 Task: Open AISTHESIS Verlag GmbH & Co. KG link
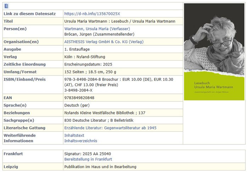[104, 42]
